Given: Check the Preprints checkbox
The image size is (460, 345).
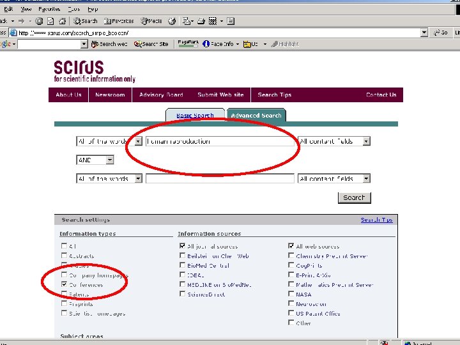Looking at the screenshot, I should [64, 303].
